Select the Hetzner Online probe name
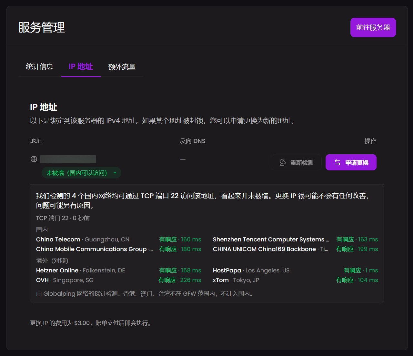Viewport: 413px width, 356px height. click(x=57, y=270)
